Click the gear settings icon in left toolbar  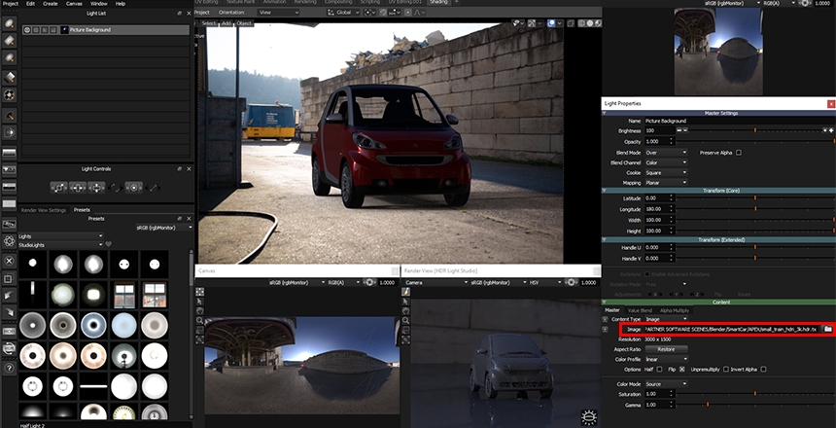[x=9, y=240]
